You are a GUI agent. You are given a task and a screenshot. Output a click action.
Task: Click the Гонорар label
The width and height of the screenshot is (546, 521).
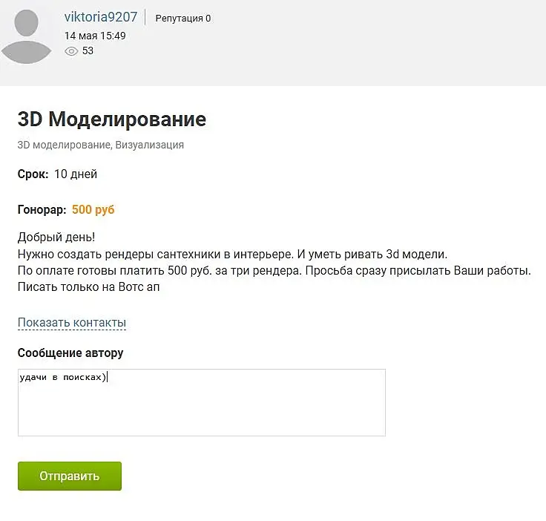tap(42, 210)
